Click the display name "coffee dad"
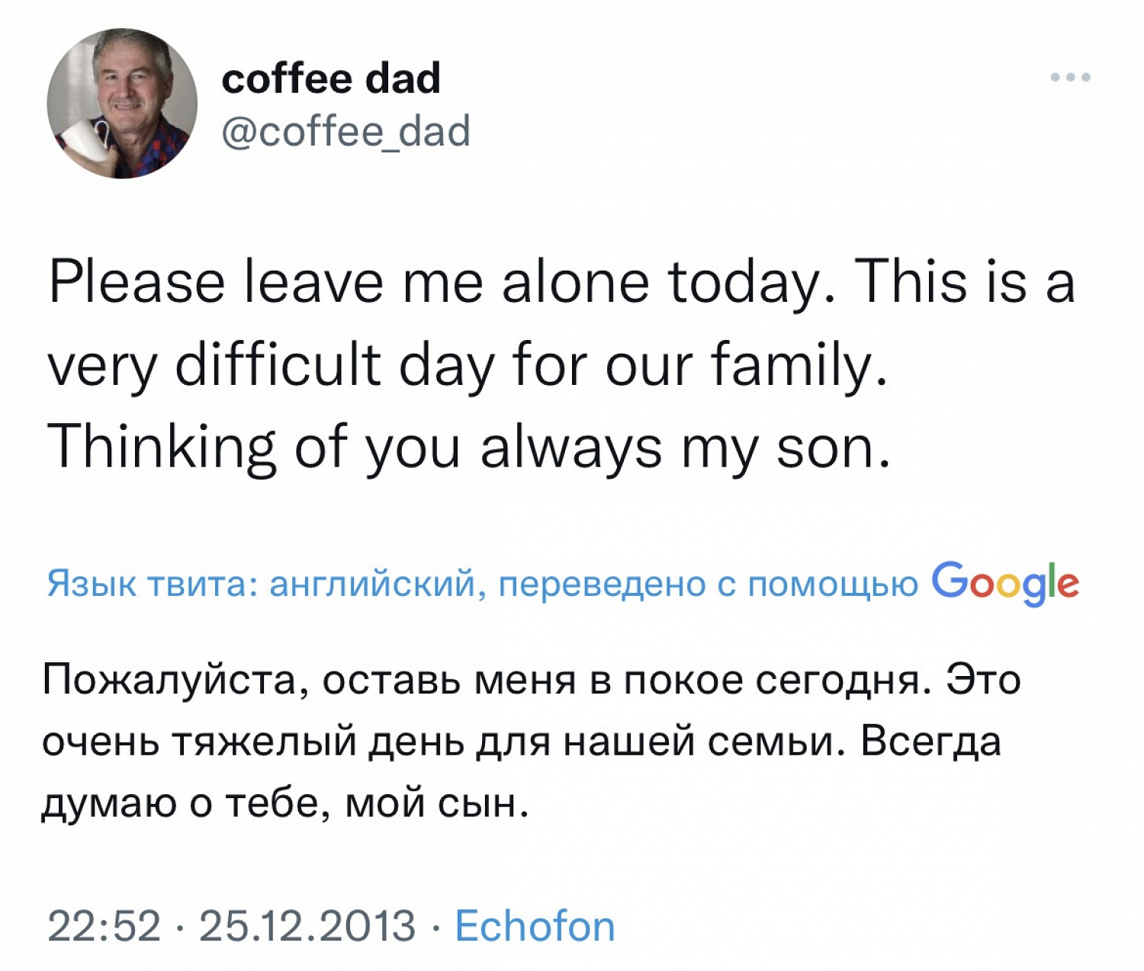The width and height of the screenshot is (1144, 971). [331, 78]
